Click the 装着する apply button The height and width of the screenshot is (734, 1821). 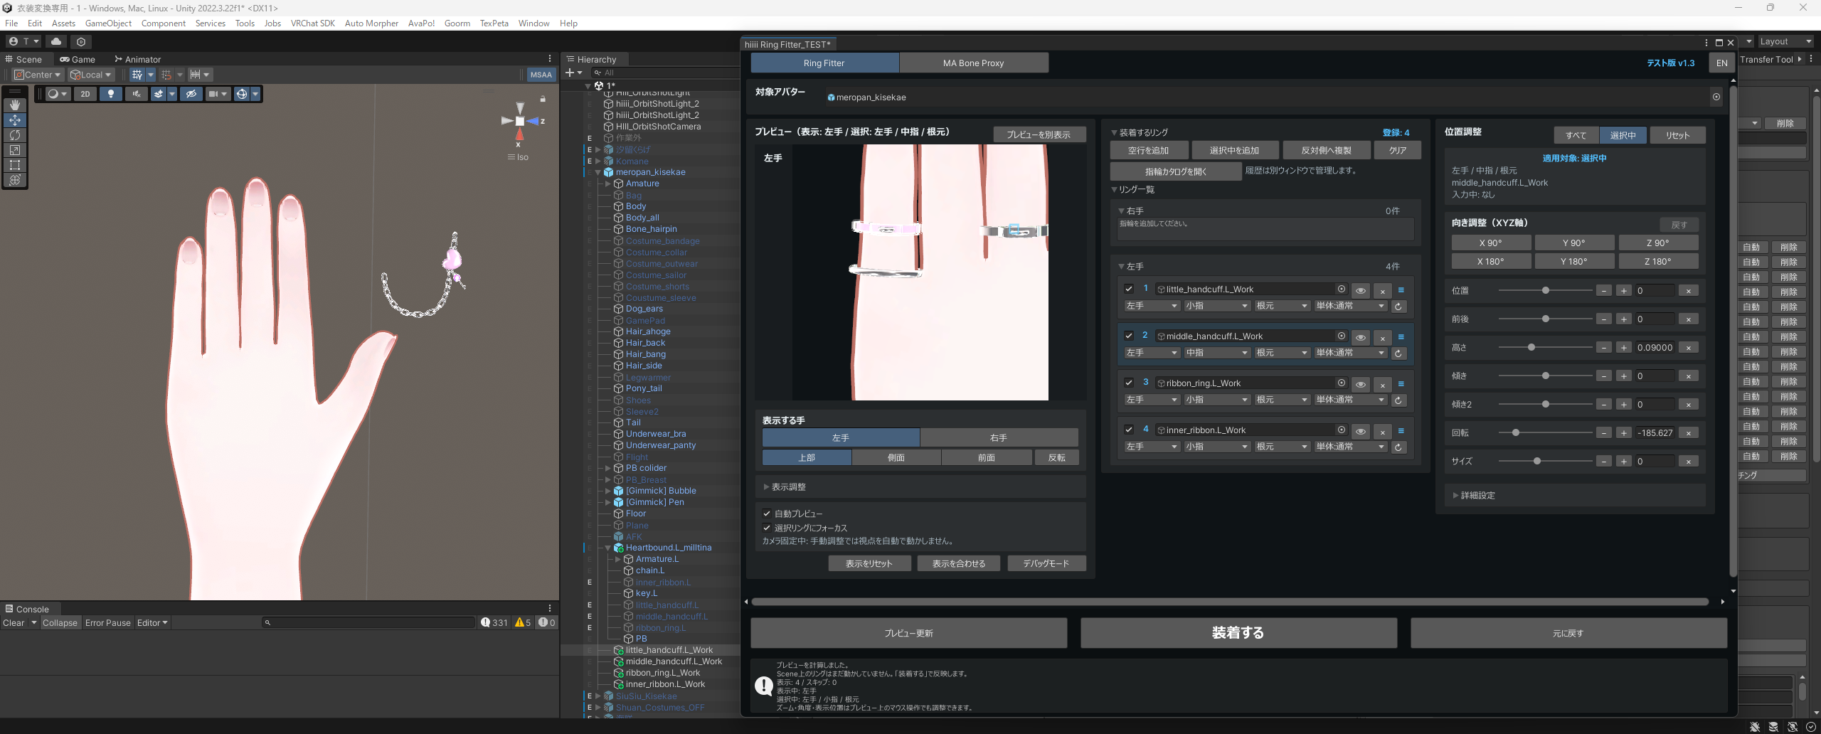click(x=1238, y=632)
